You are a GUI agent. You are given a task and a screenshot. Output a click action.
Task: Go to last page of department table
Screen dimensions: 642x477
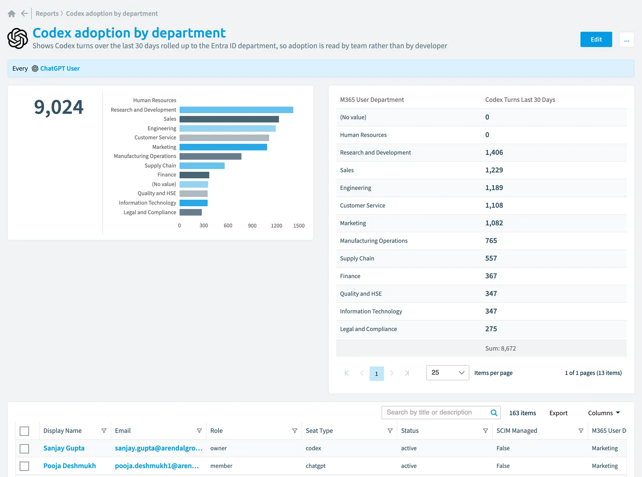407,373
